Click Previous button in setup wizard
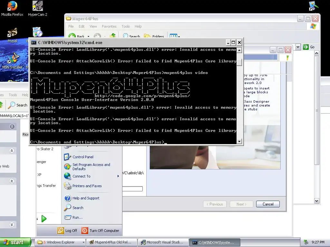Image resolution: width=330 pixels, height=247 pixels. click(x=215, y=204)
